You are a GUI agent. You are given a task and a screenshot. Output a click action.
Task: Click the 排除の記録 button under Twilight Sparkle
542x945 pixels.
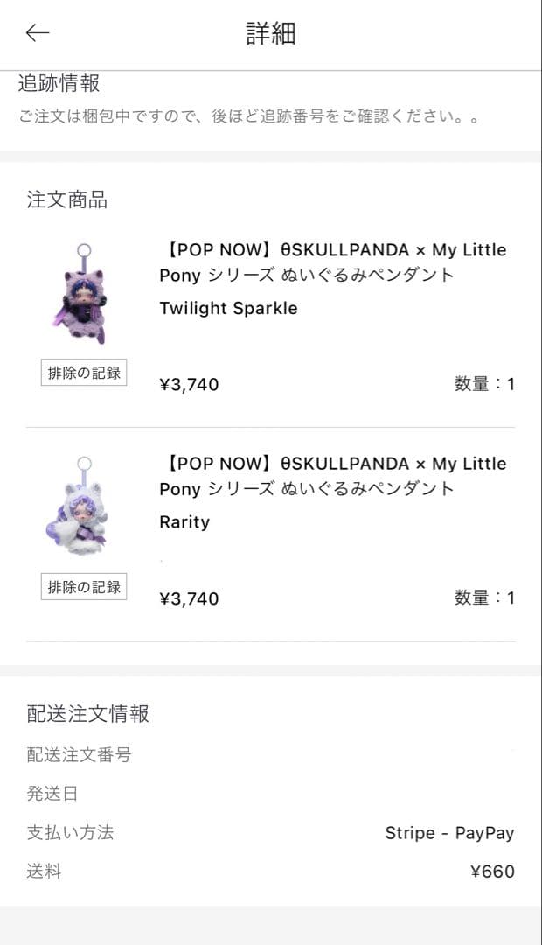[83, 373]
